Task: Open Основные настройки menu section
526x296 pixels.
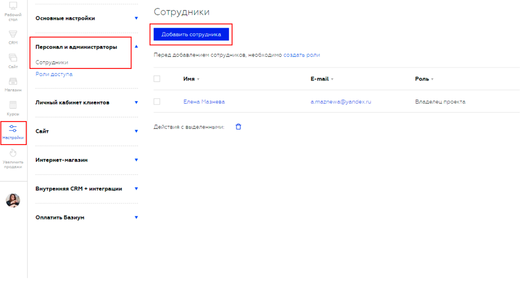Action: tap(65, 18)
